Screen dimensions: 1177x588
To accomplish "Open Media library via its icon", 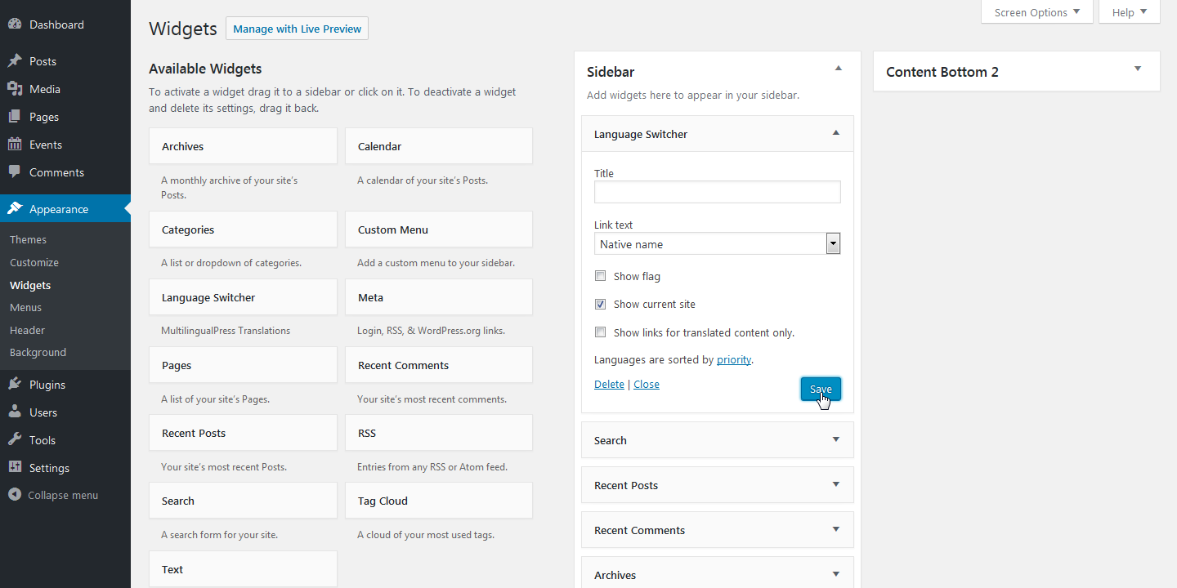I will [x=16, y=88].
